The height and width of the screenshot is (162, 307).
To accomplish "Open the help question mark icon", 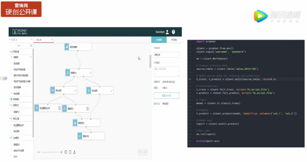I will [x=173, y=32].
